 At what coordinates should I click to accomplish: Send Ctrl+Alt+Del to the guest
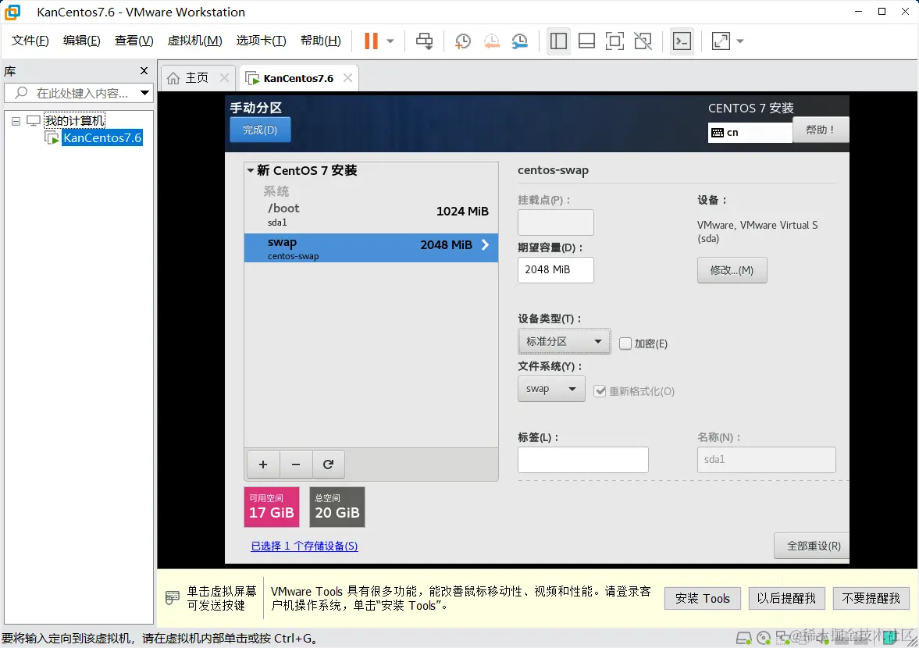(x=424, y=41)
